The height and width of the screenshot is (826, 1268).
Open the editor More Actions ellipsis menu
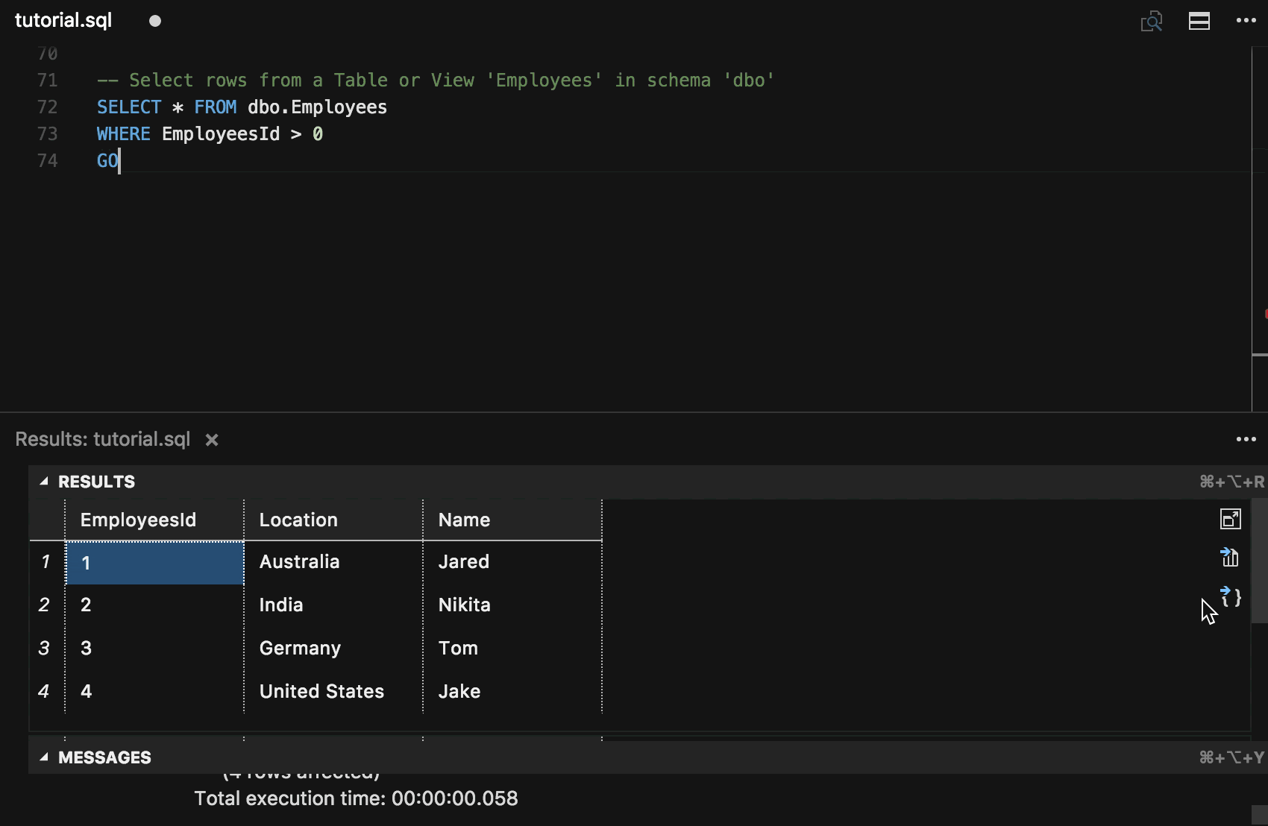[1246, 21]
